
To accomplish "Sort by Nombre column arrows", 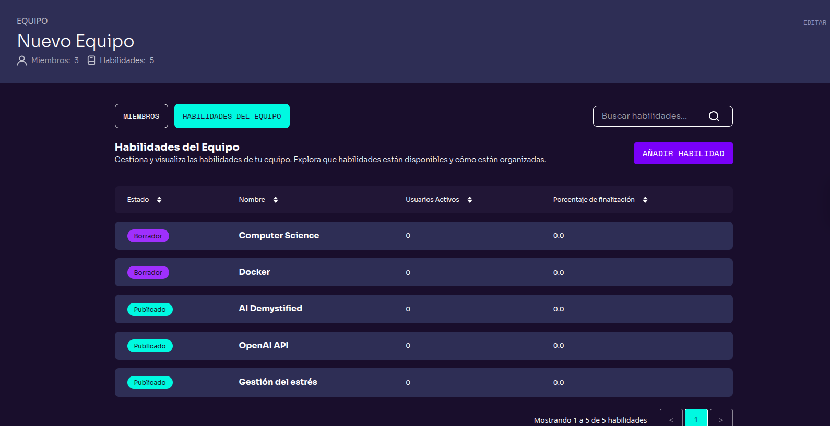I will point(276,200).
